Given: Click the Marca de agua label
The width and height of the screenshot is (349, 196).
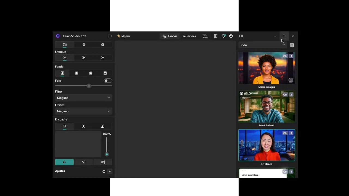Looking at the screenshot, I should pos(267,87).
